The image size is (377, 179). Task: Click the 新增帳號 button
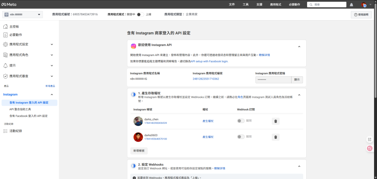pos(139,151)
